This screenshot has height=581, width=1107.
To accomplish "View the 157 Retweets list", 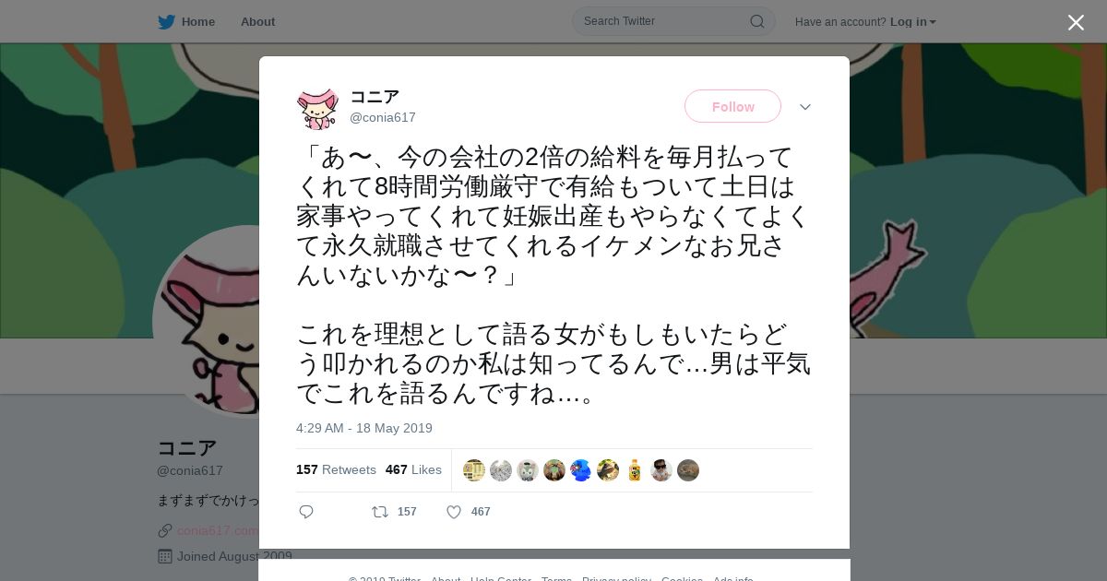I will pyautogui.click(x=336, y=469).
